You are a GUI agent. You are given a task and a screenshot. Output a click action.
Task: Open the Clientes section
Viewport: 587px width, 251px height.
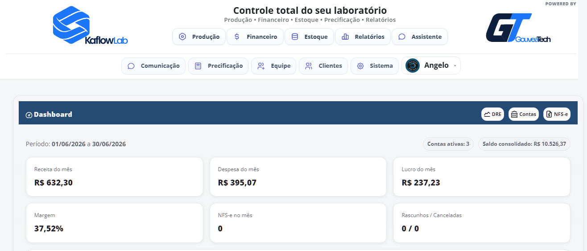323,66
